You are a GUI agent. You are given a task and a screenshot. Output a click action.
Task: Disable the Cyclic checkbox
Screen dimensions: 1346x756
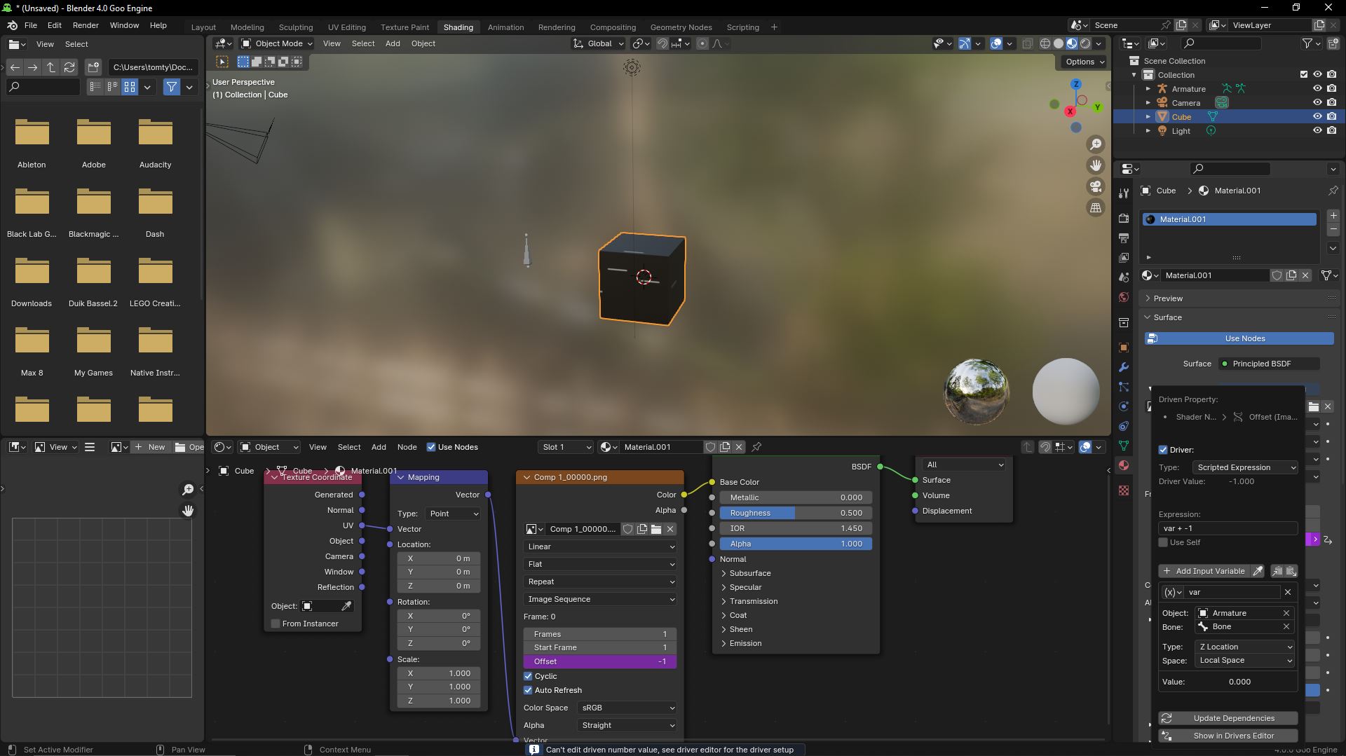(528, 676)
